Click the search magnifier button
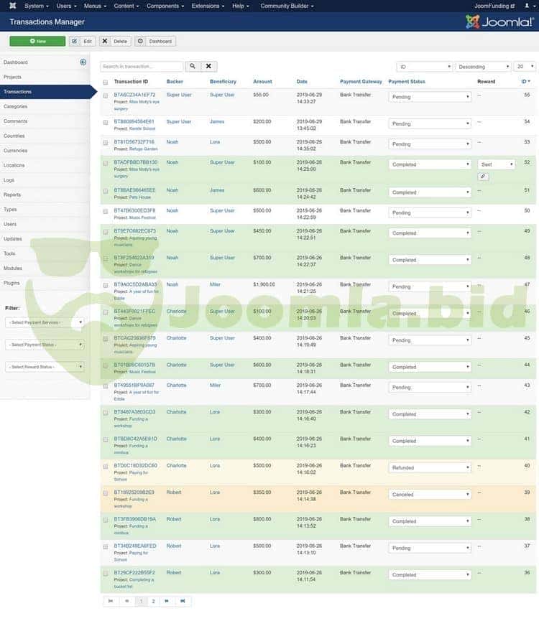This screenshot has width=539, height=621. pyautogui.click(x=193, y=67)
